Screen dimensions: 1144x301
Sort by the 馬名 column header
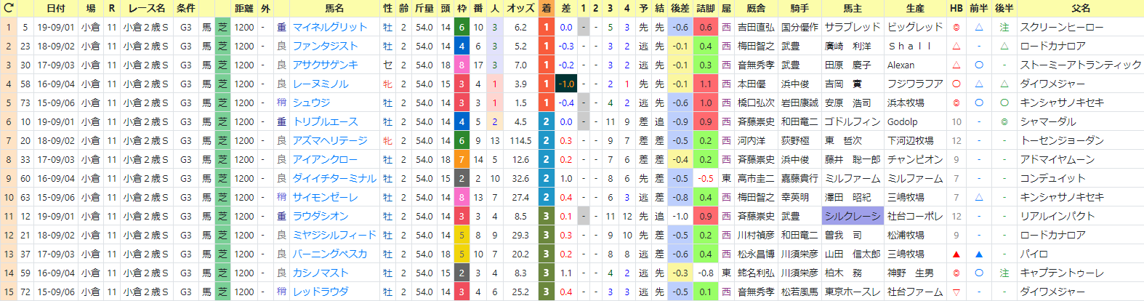334,8
